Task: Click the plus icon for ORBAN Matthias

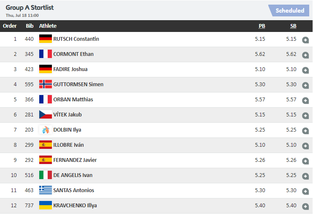Action: (305, 100)
